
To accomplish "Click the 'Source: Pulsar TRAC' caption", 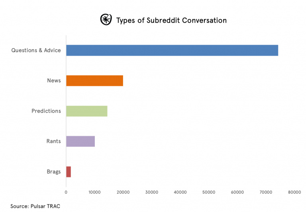I will [x=35, y=206].
